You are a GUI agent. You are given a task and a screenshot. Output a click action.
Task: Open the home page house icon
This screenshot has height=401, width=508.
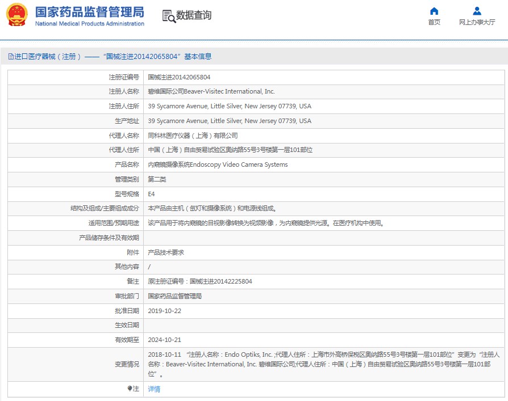[434, 11]
